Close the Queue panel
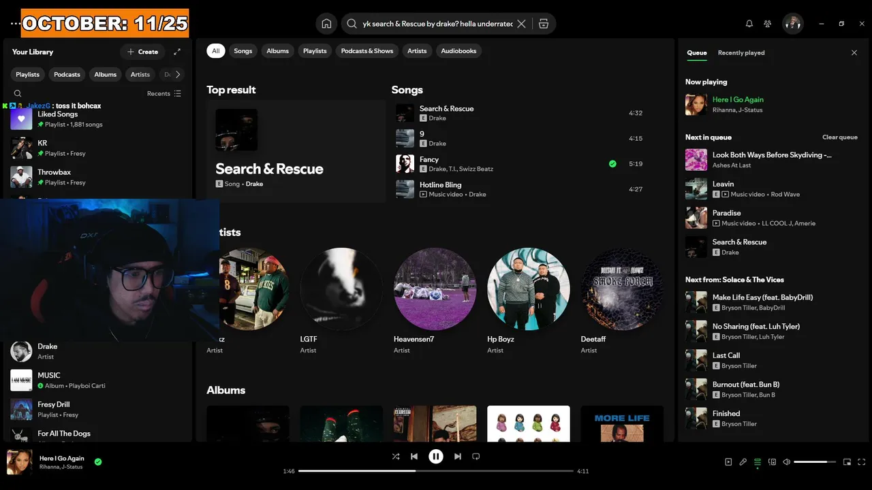This screenshot has height=490, width=872. click(x=854, y=52)
